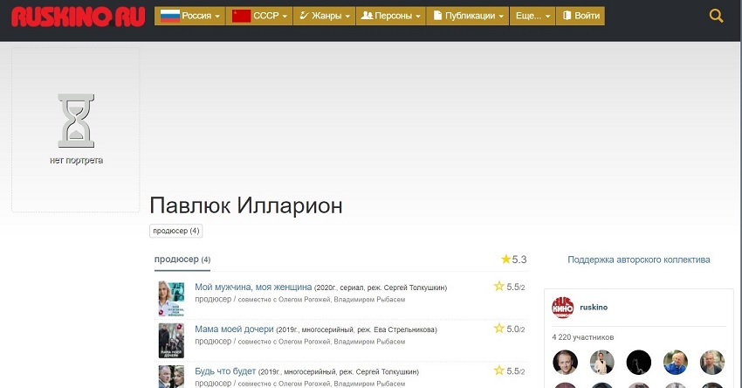742x388 pixels.
Task: Open the Публикации dropdown
Action: [x=468, y=16]
